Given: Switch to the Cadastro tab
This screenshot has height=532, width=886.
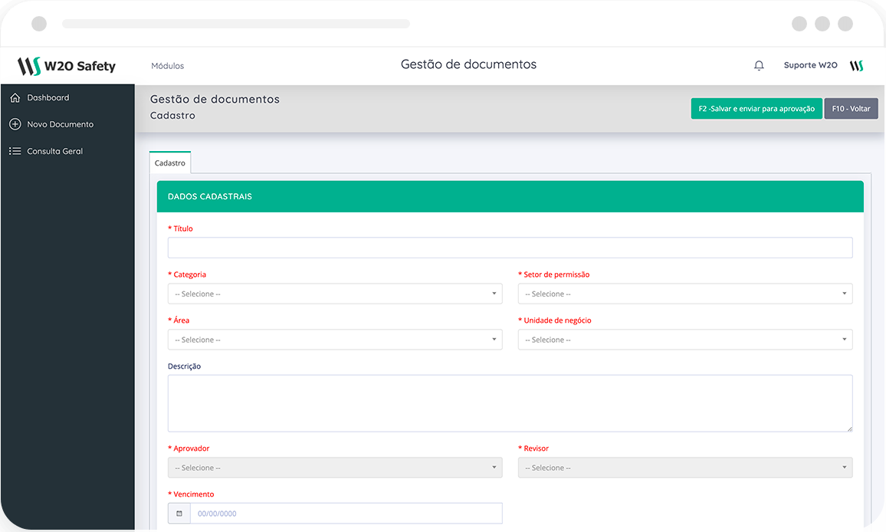Looking at the screenshot, I should tap(169, 162).
